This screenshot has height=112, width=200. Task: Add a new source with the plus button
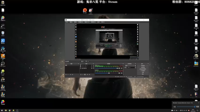tap(81, 74)
